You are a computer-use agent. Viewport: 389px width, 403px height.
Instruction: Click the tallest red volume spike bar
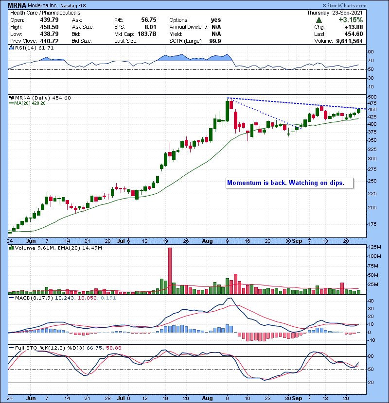[x=170, y=271]
